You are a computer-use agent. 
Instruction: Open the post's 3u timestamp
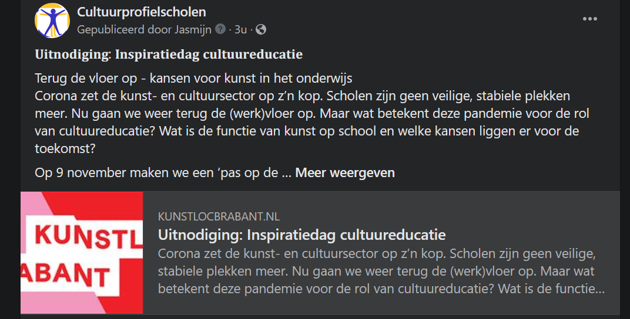(240, 30)
